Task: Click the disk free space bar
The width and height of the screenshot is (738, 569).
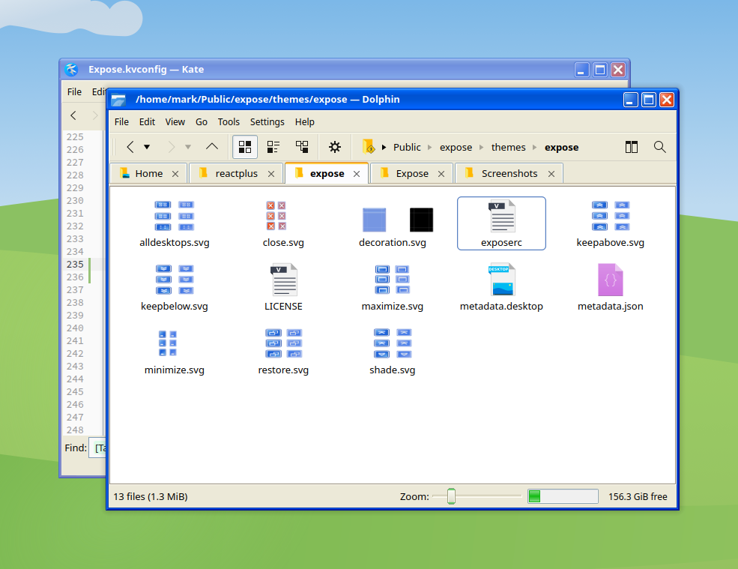Action: [563, 496]
